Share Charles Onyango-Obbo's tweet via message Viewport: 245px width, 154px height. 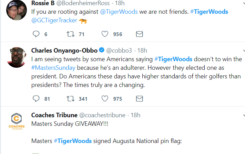pos(140,99)
